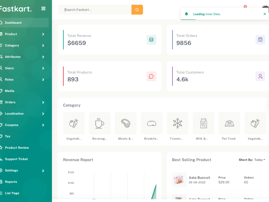This screenshot has height=202, width=269.
Task: Select the Meats category icon
Action: click(x=126, y=123)
